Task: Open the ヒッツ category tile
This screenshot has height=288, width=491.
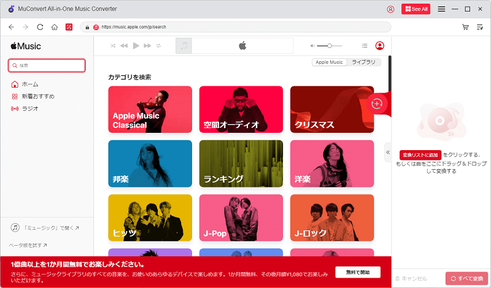Action: click(150, 218)
